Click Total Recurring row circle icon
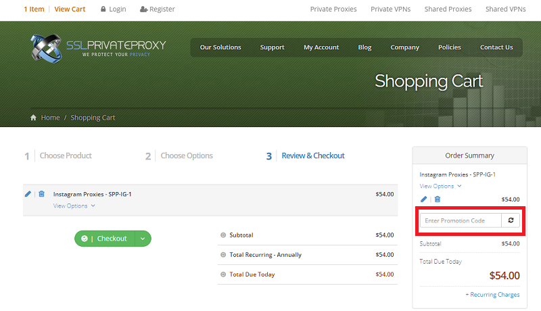The width and height of the screenshot is (541, 311). tap(223, 255)
